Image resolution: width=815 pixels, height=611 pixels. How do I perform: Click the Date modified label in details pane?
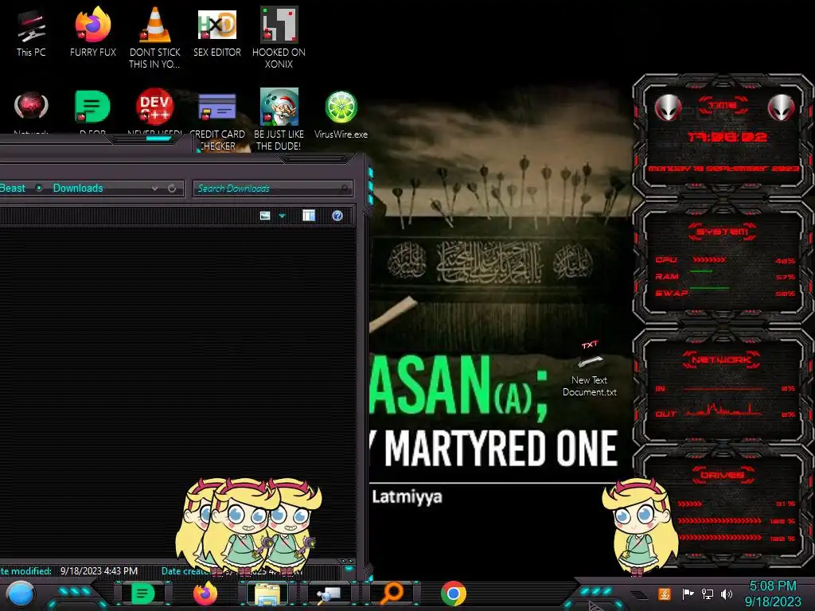25,571
